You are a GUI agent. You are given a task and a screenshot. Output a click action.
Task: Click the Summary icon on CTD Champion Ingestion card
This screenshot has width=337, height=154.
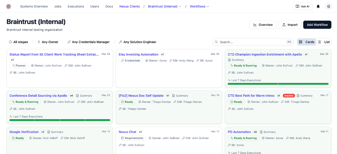coord(229,60)
